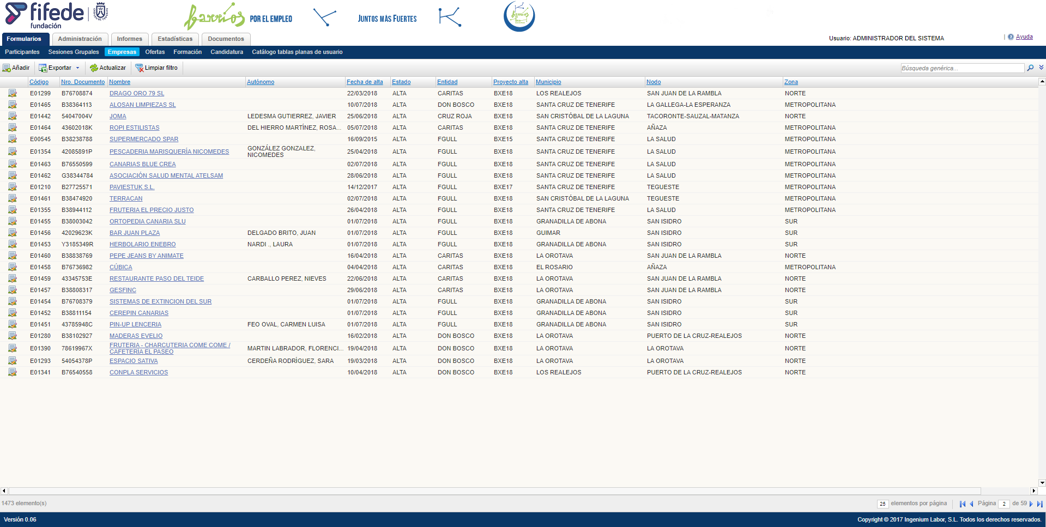Viewport: 1046px width, 527px height.
Task: Switch to the Documentos tab
Action: pyautogui.click(x=226, y=39)
